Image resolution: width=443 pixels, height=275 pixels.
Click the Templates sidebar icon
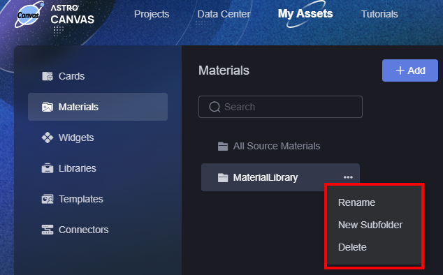48,199
